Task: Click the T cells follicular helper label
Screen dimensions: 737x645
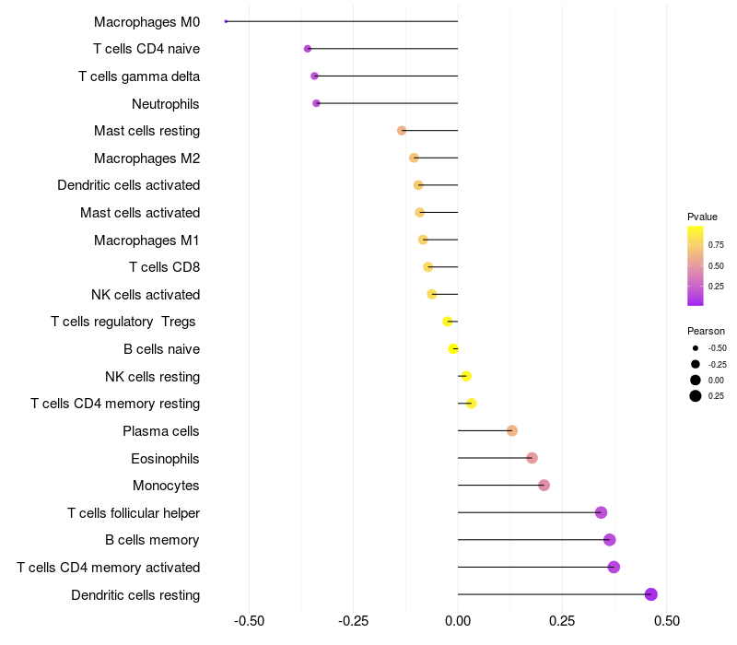Action: 134,513
